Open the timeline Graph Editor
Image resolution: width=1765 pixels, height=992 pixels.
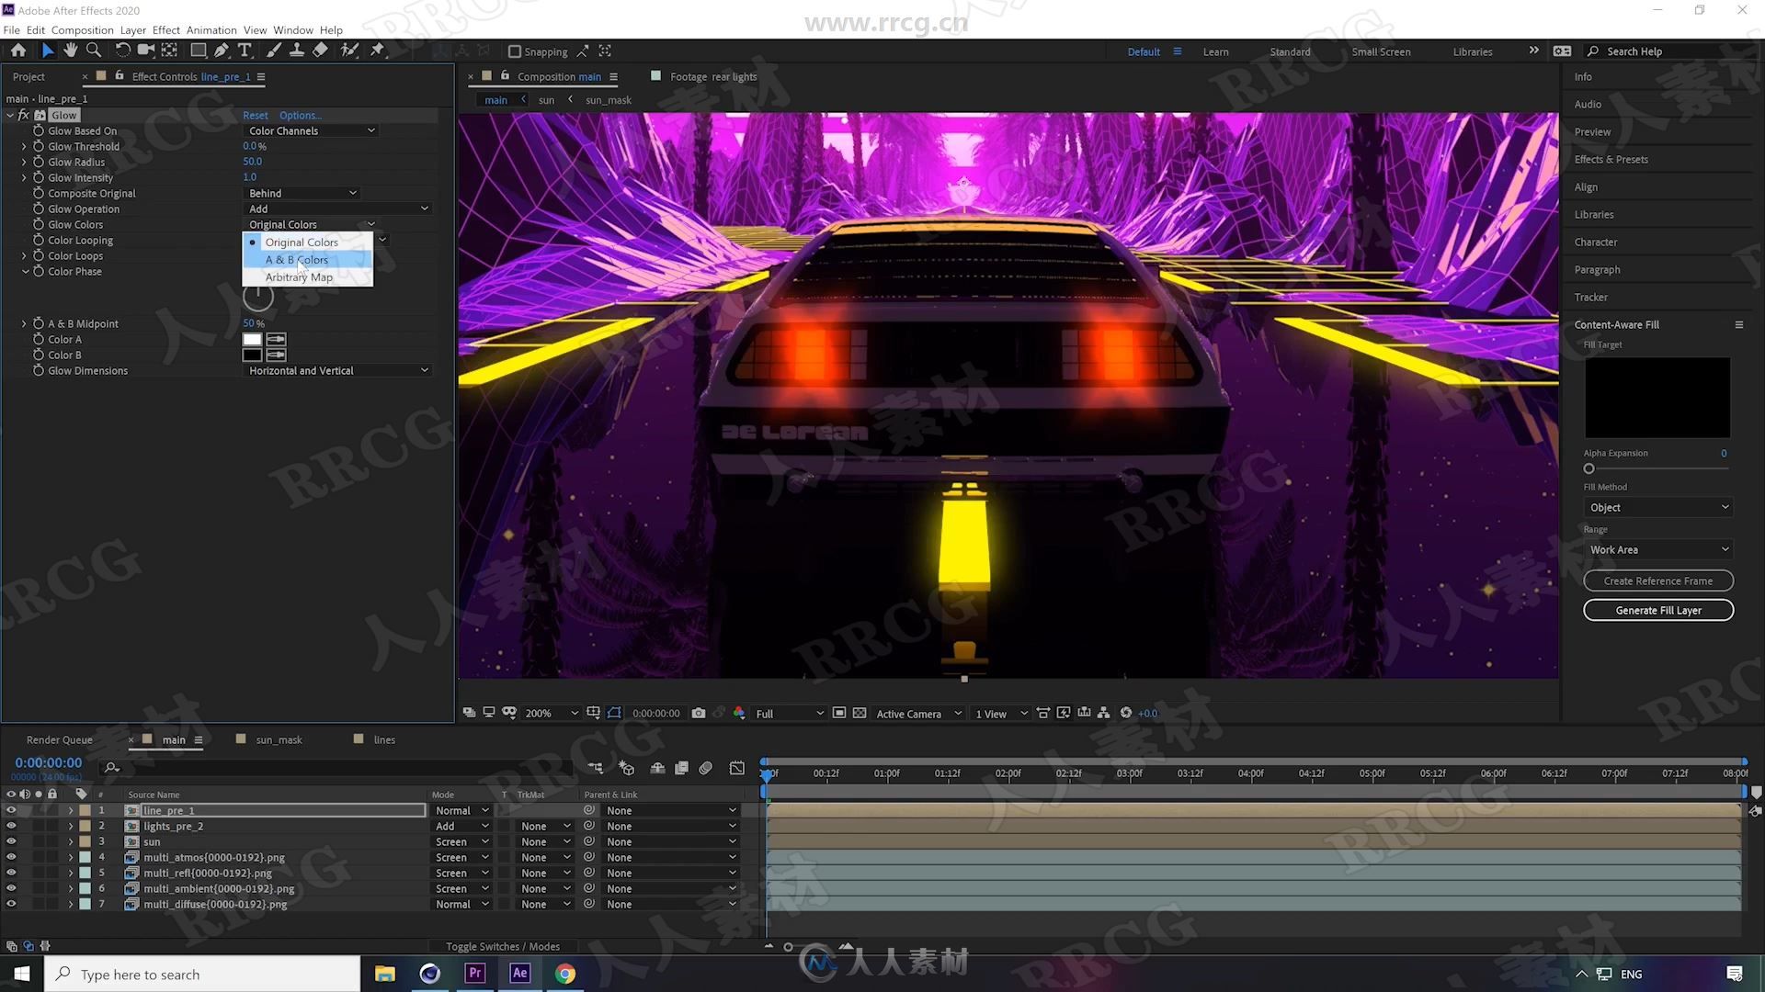pyautogui.click(x=737, y=768)
